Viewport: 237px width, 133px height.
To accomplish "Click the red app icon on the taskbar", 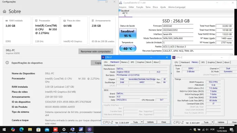I will [56, 130].
